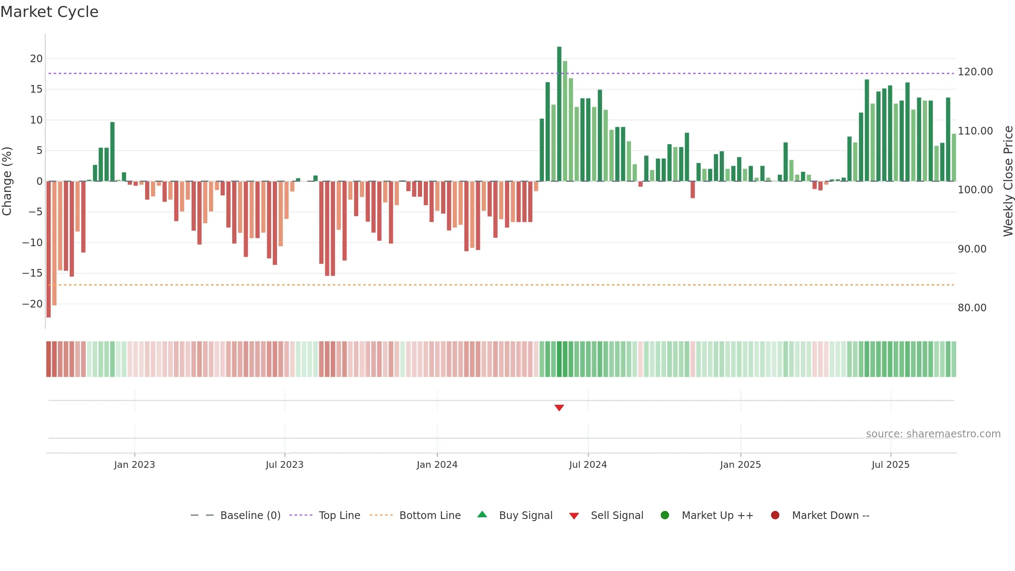Toggle Top Line legend entry
Viewport: 1015px width, 571px height.
(325, 515)
